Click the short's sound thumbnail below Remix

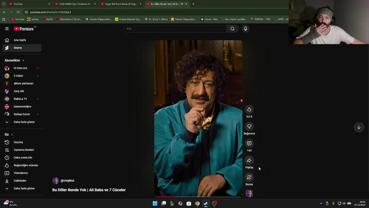tap(249, 193)
